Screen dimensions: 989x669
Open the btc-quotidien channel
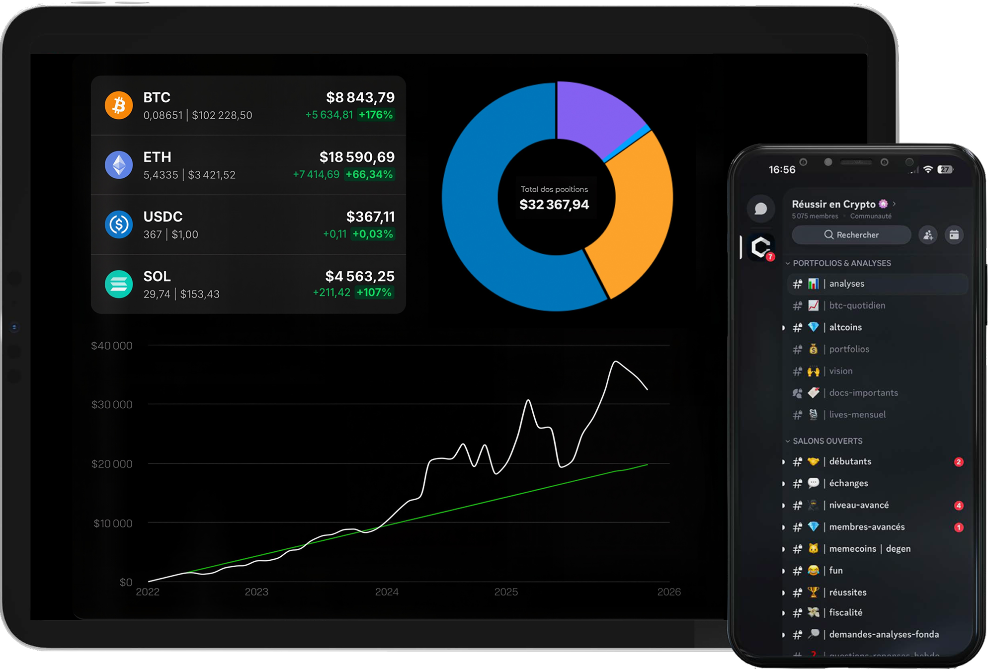click(856, 305)
